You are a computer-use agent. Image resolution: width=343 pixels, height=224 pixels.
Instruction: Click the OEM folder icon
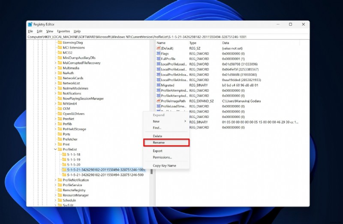click(60, 109)
